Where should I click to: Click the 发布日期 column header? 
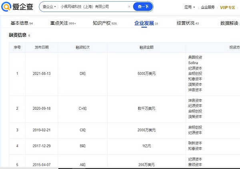(42, 47)
